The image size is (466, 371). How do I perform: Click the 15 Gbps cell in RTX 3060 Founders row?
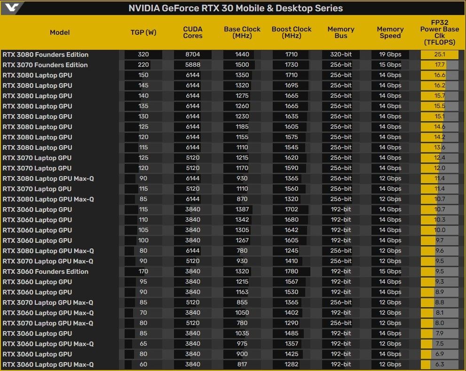(390, 271)
